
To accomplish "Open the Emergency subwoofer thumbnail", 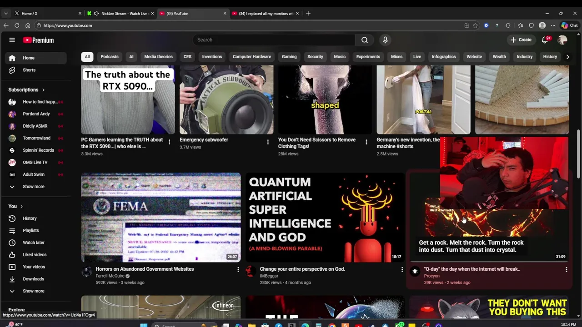I will (x=226, y=100).
